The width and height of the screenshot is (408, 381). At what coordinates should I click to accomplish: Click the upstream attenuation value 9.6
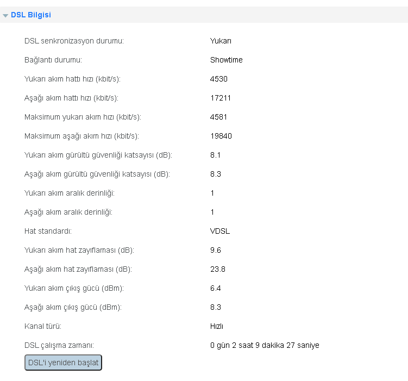point(216,250)
